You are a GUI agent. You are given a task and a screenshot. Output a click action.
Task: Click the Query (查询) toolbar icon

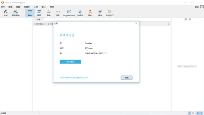[x=100, y=13]
